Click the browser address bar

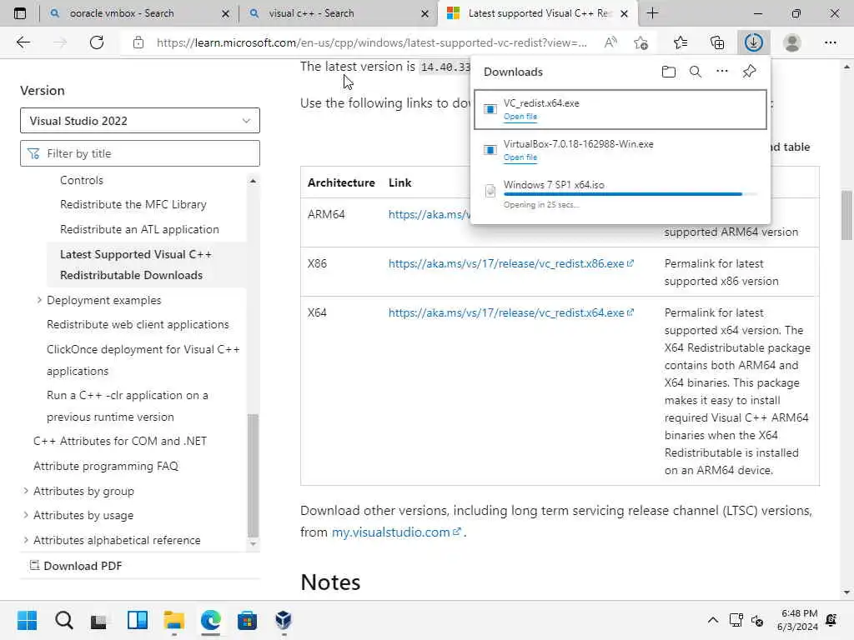(x=371, y=42)
